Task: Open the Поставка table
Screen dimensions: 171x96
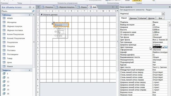Action: click(11, 50)
